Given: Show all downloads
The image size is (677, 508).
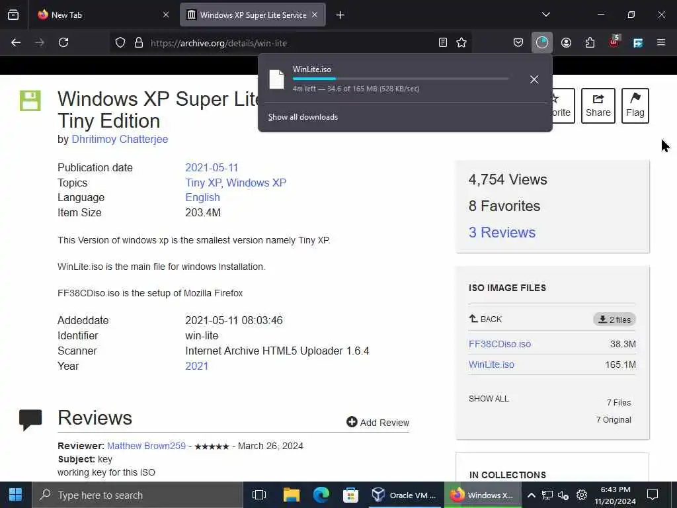Looking at the screenshot, I should point(303,117).
